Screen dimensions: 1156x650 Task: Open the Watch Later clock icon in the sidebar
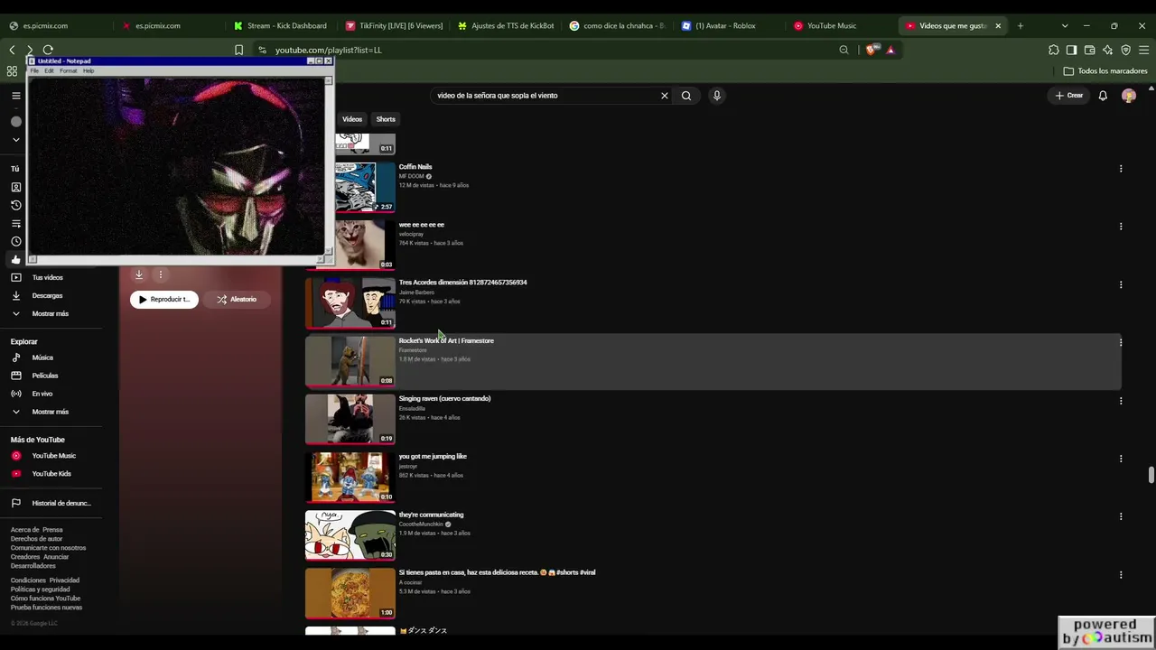click(15, 241)
